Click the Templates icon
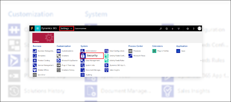Viewport: 231px width, 102px height. (x=35, y=56)
